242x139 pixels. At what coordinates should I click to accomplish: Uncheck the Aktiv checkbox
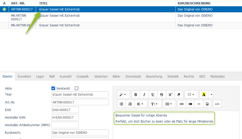point(53,88)
